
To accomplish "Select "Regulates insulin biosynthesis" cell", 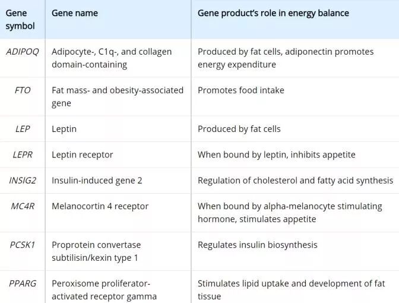I will (x=257, y=245).
